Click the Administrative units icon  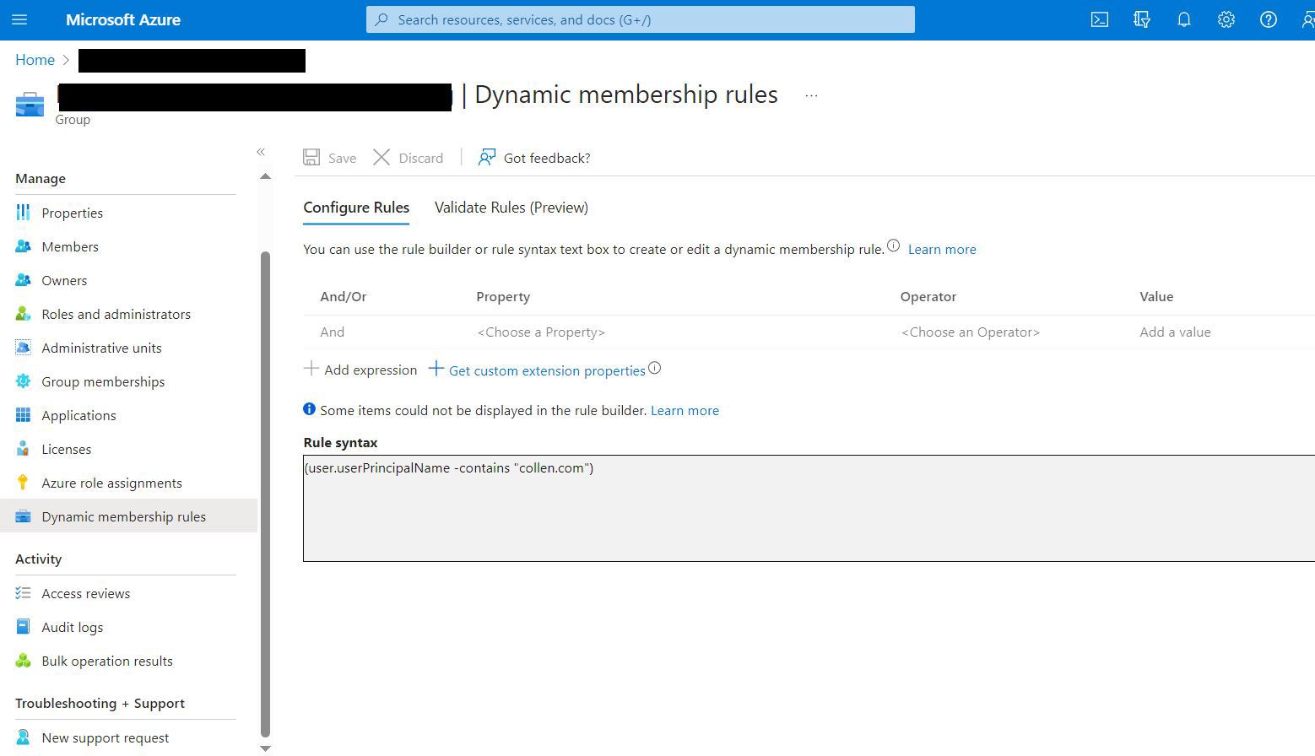(23, 348)
